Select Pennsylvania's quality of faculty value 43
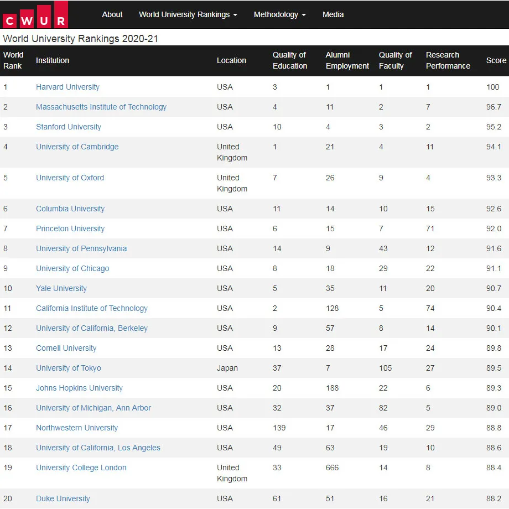 (383, 248)
